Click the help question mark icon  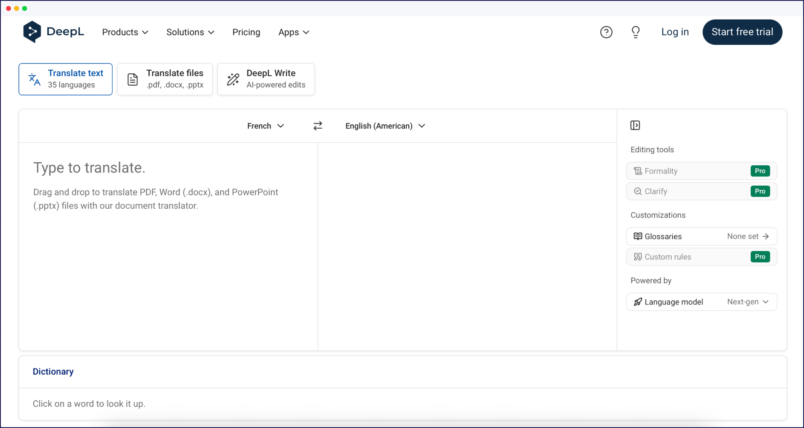tap(606, 32)
